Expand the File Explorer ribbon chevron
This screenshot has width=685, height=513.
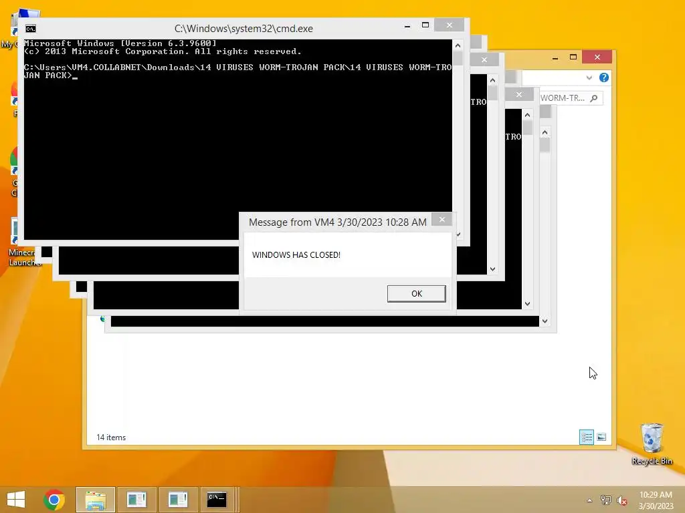coord(589,77)
